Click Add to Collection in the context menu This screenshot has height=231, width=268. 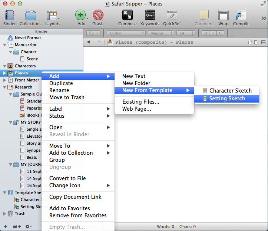(78, 153)
